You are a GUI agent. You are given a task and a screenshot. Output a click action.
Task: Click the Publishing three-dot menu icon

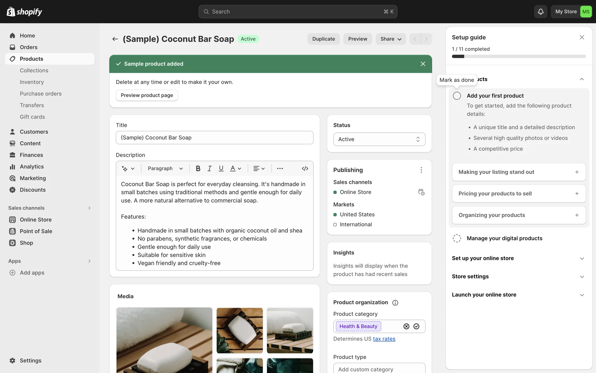421,170
